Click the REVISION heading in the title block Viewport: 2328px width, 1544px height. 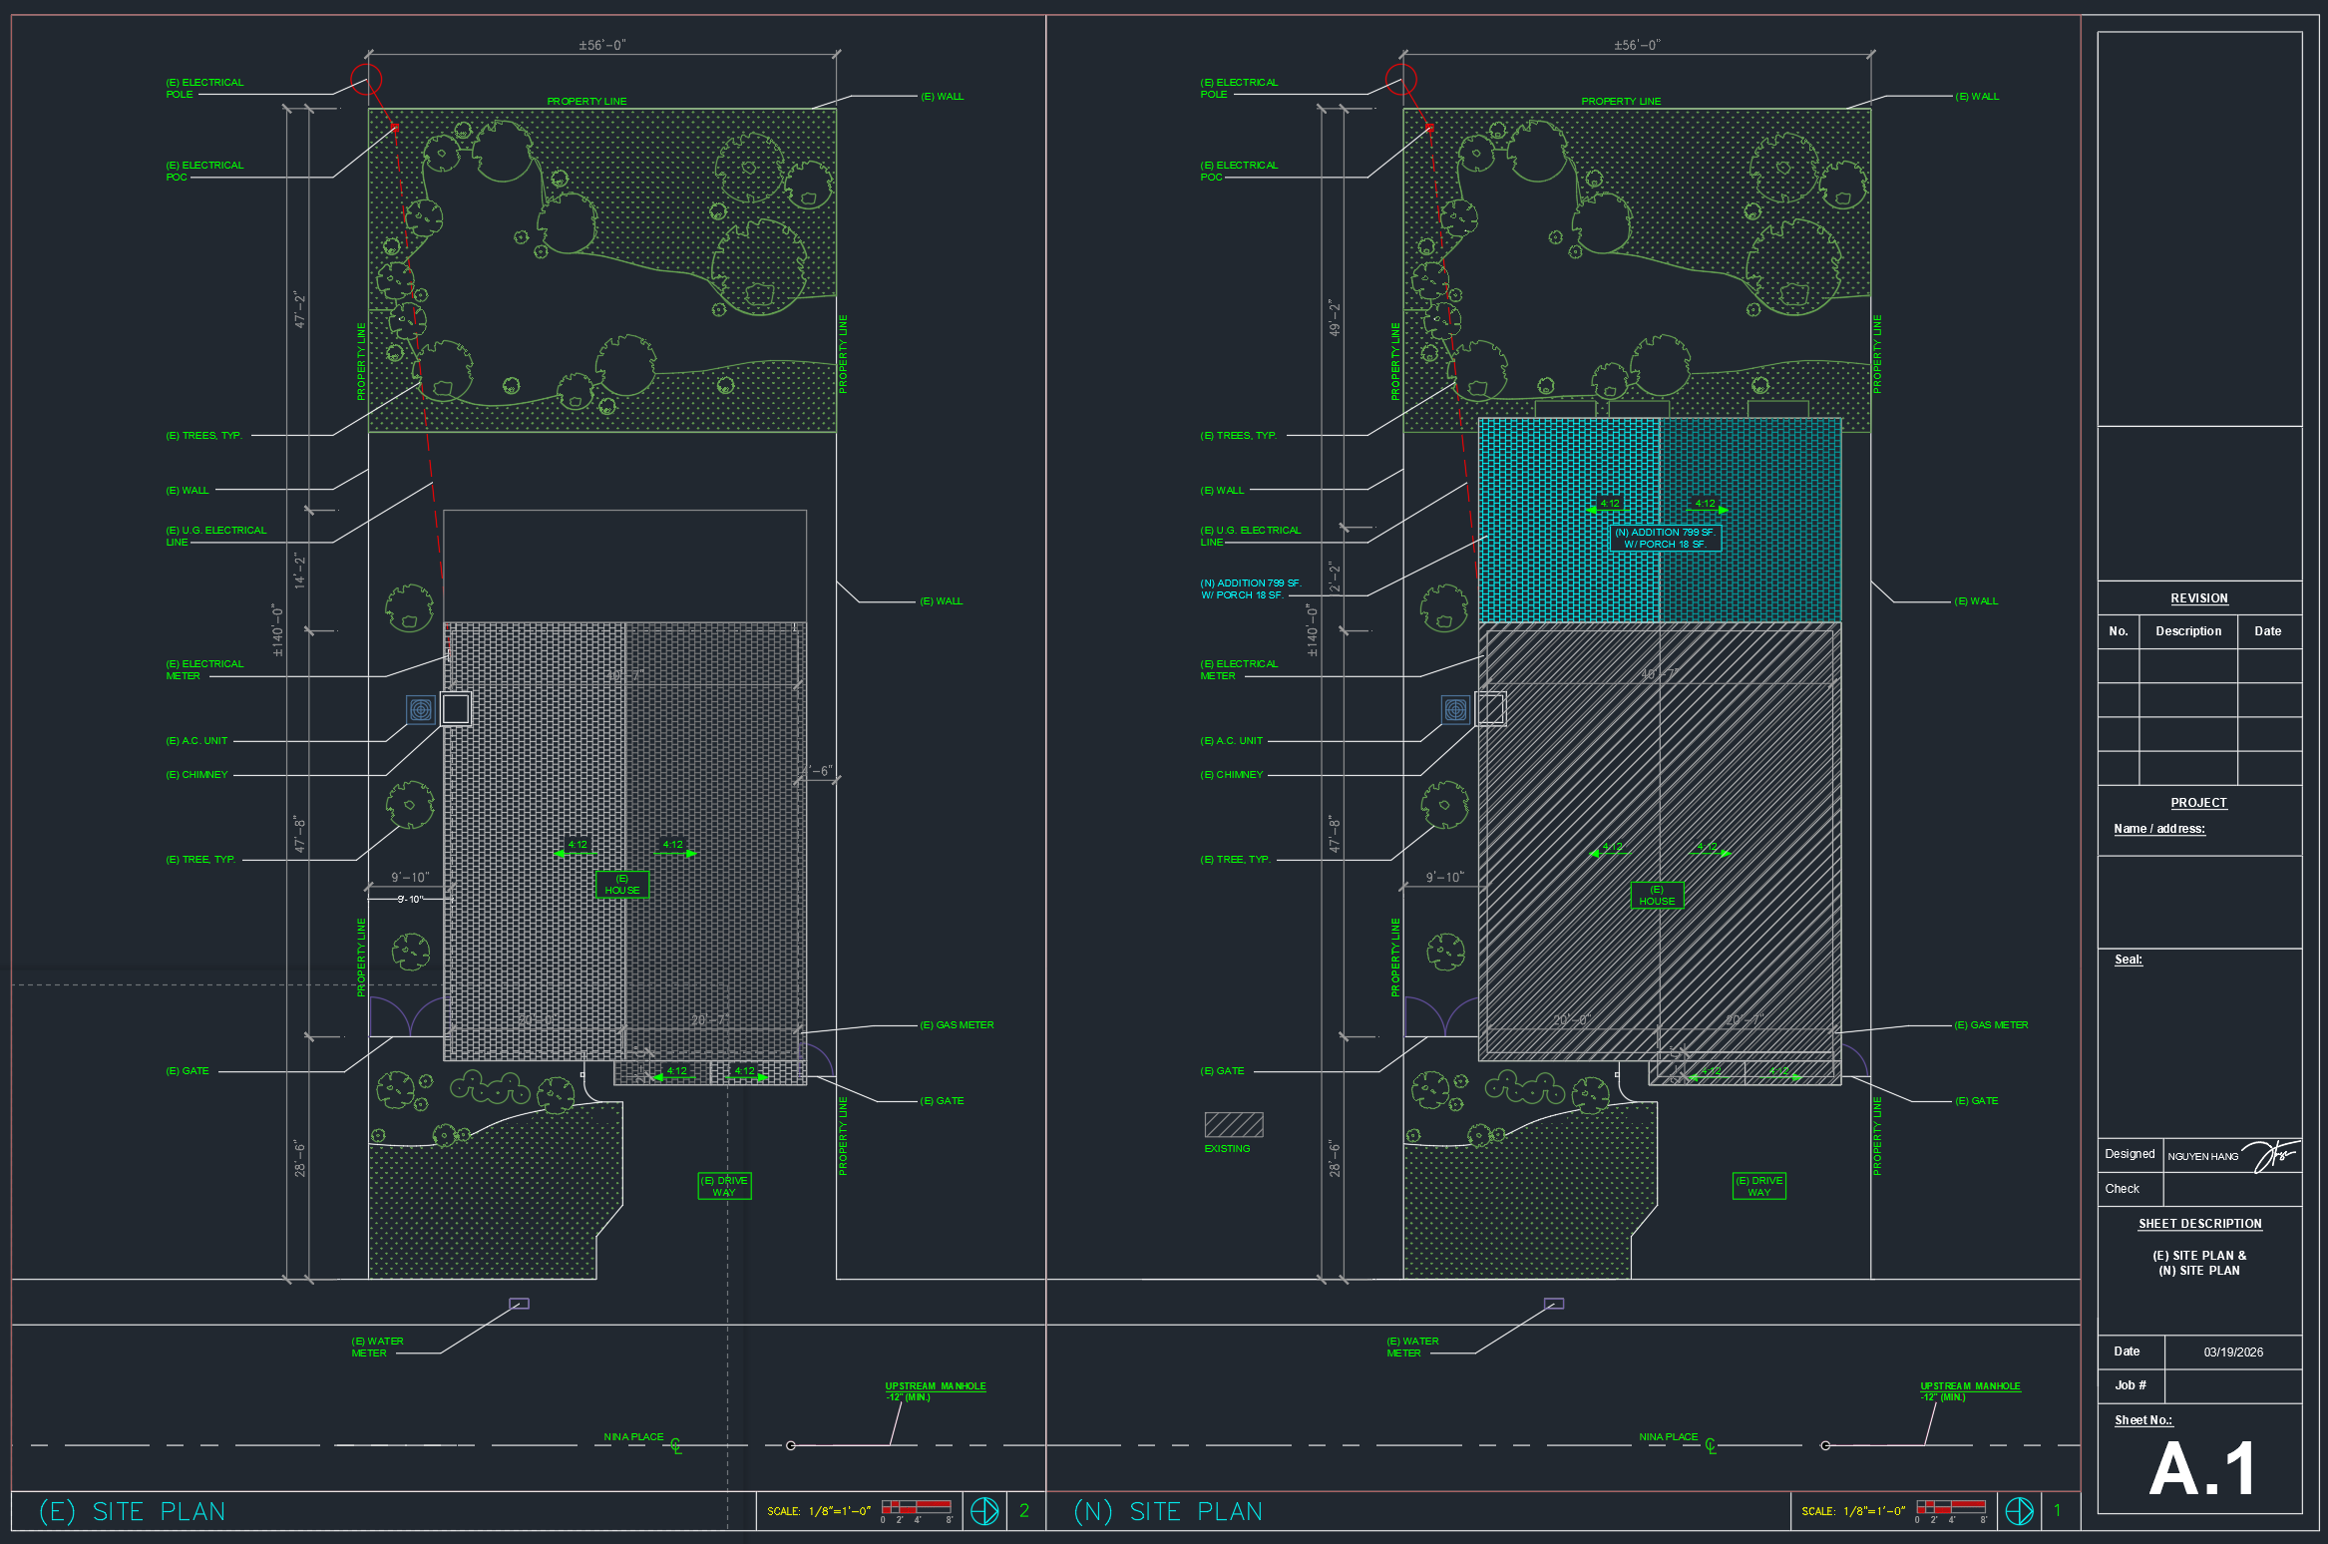click(x=2199, y=598)
